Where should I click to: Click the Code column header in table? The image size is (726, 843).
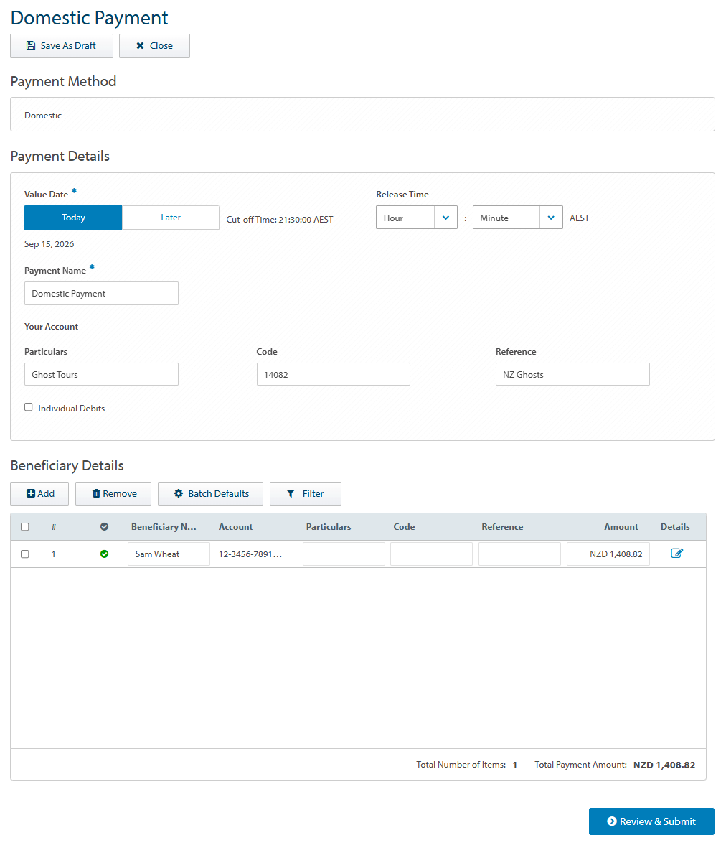(x=404, y=527)
